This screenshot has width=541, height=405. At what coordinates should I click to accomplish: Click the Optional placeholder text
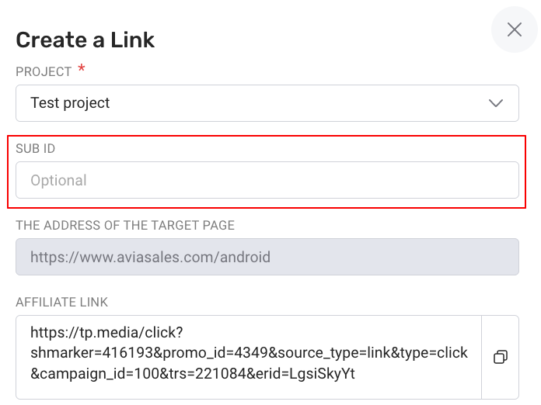(x=58, y=181)
